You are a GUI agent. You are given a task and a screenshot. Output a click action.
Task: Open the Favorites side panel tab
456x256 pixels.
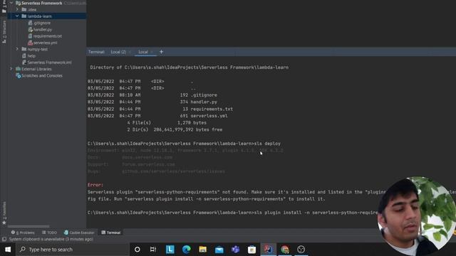coord(4,213)
